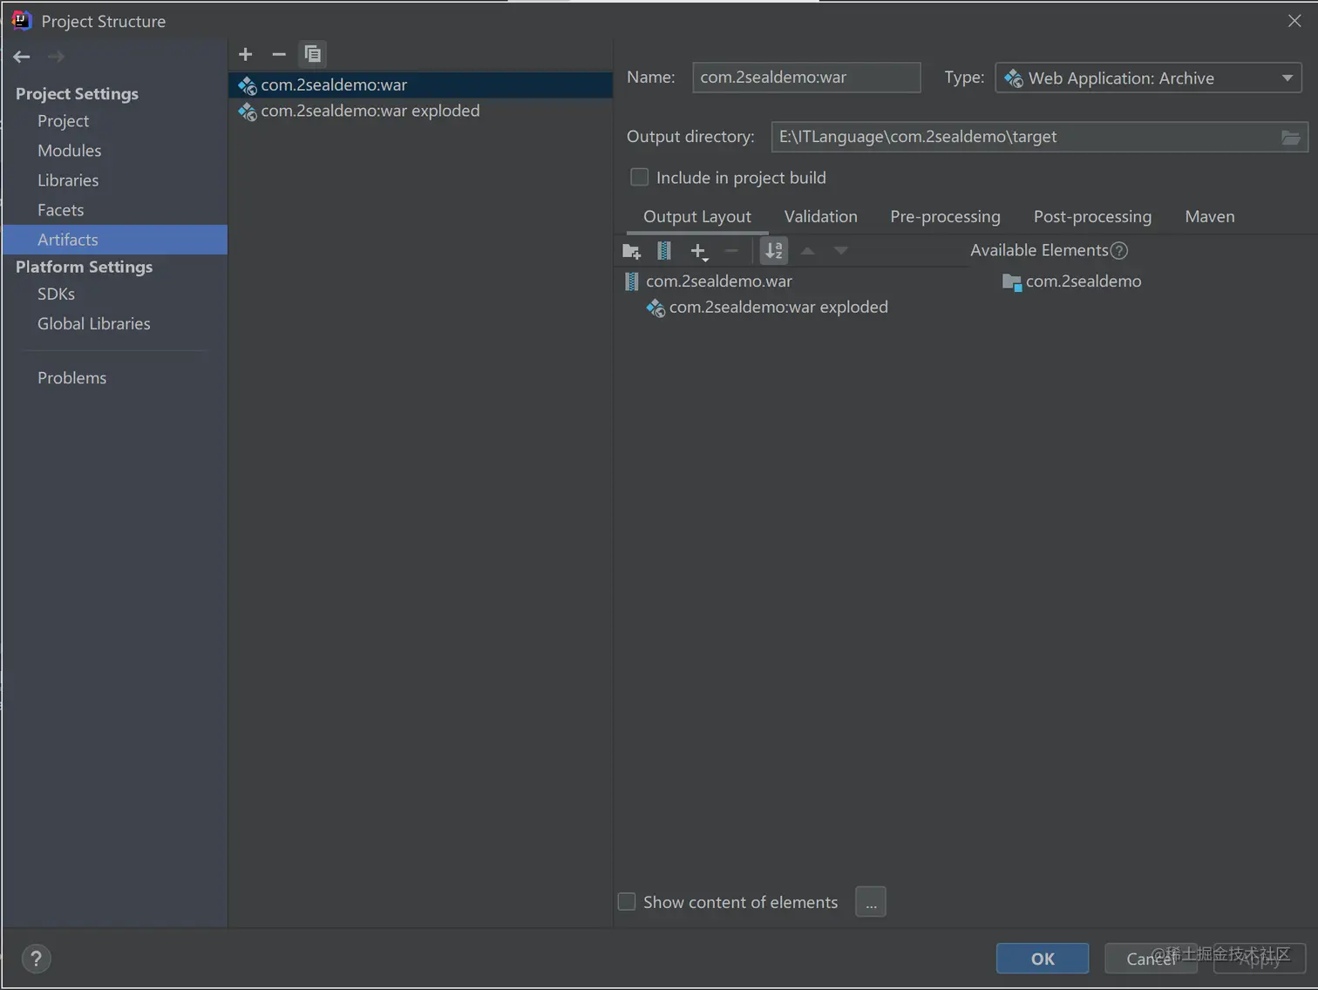Open help with question mark button

36,959
